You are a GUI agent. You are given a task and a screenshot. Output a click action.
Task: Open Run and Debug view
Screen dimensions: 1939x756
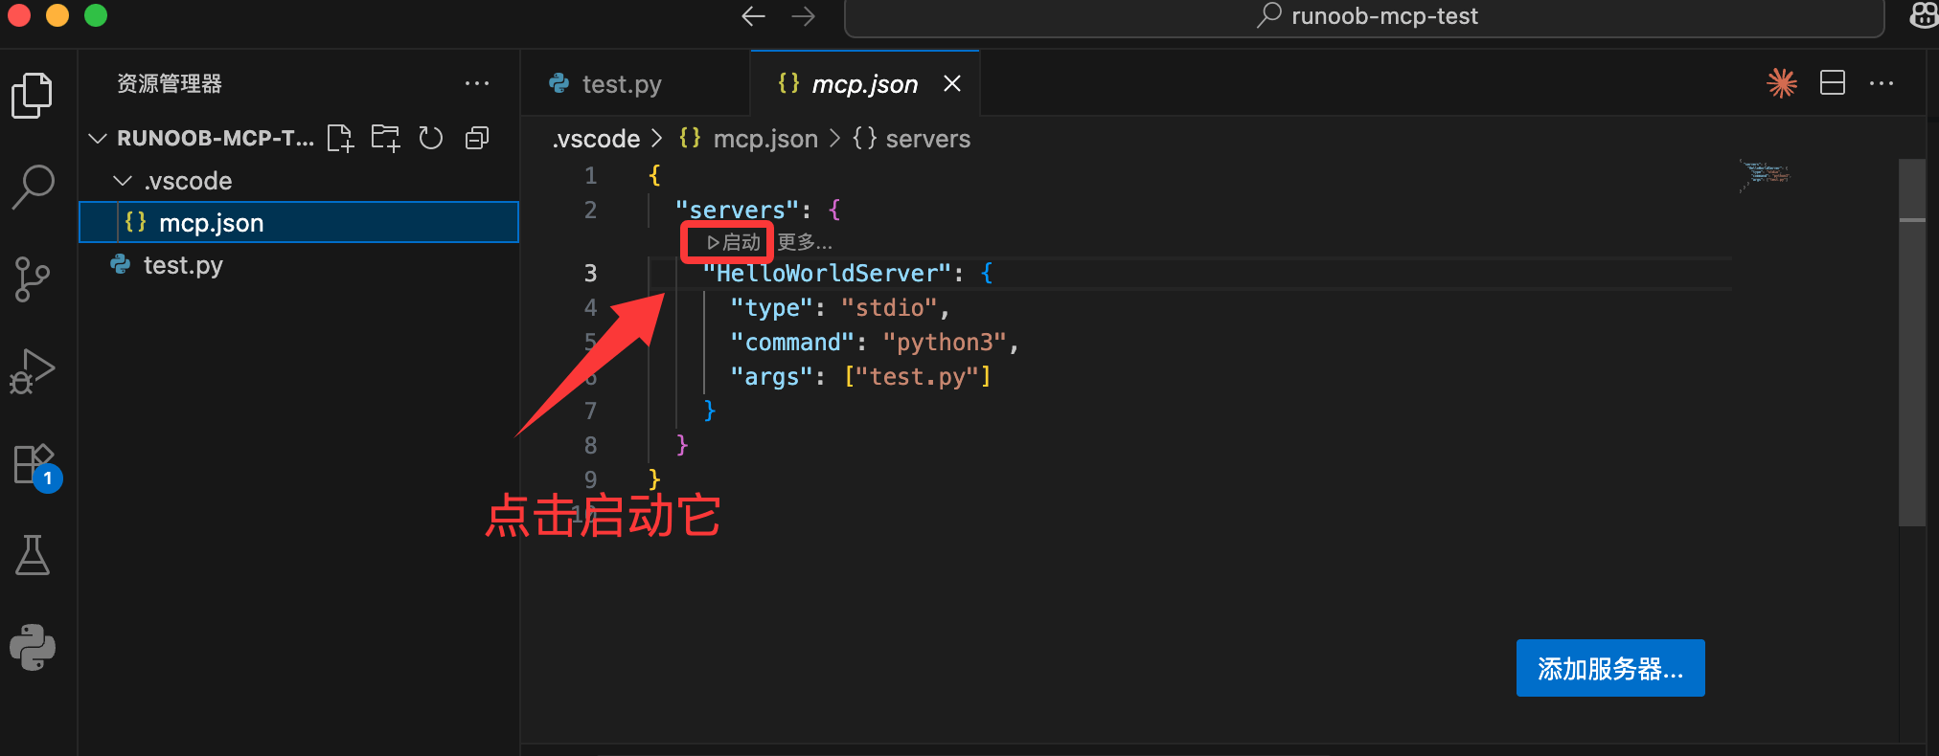33,371
